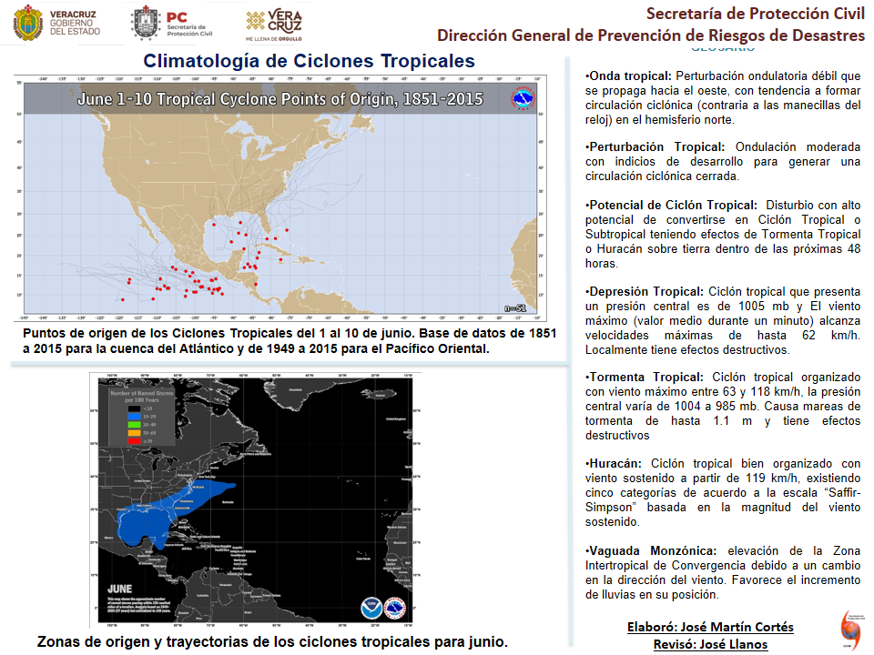Click the 'Depresión Tropical:' glossary term
874x655 pixels.
pyautogui.click(x=645, y=292)
